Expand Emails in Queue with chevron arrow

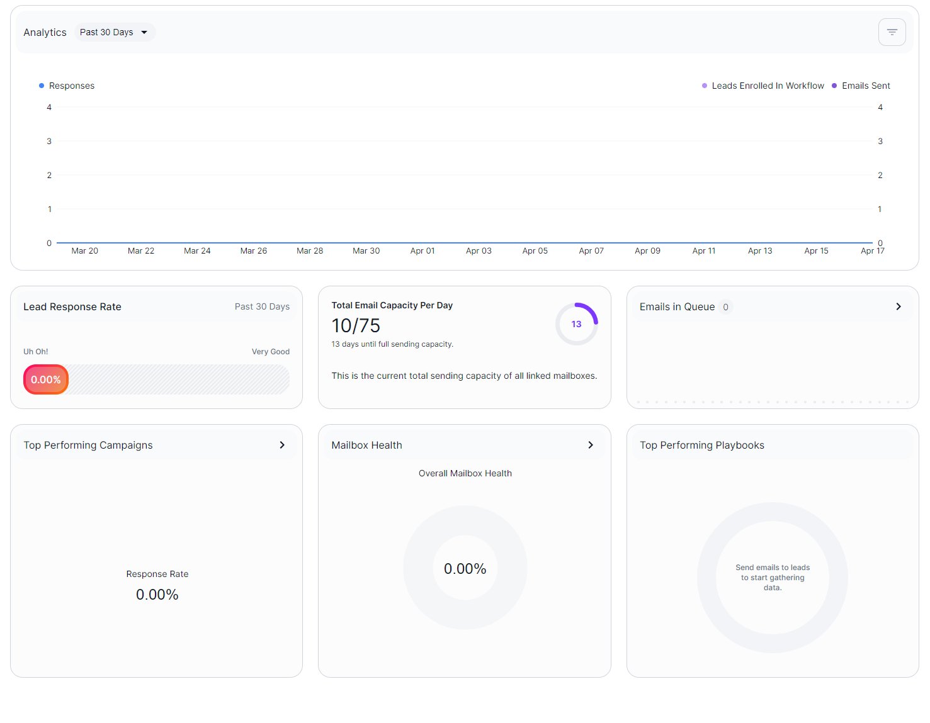pos(899,306)
